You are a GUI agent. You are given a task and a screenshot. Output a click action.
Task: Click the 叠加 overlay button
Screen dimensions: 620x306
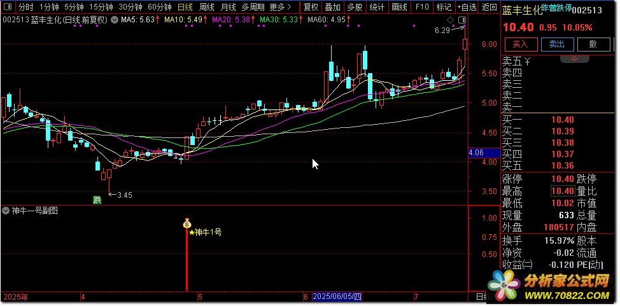332,7
